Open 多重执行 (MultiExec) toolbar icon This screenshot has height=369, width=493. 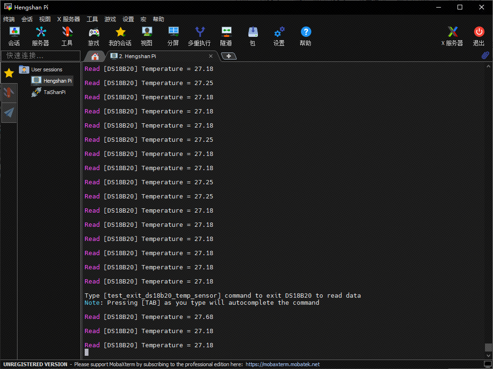200,36
